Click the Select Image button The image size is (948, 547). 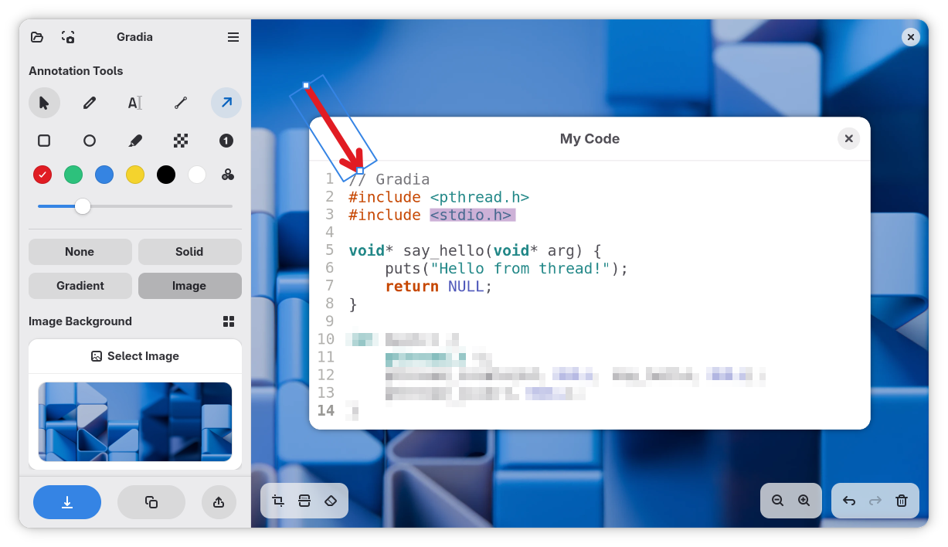pyautogui.click(x=135, y=356)
